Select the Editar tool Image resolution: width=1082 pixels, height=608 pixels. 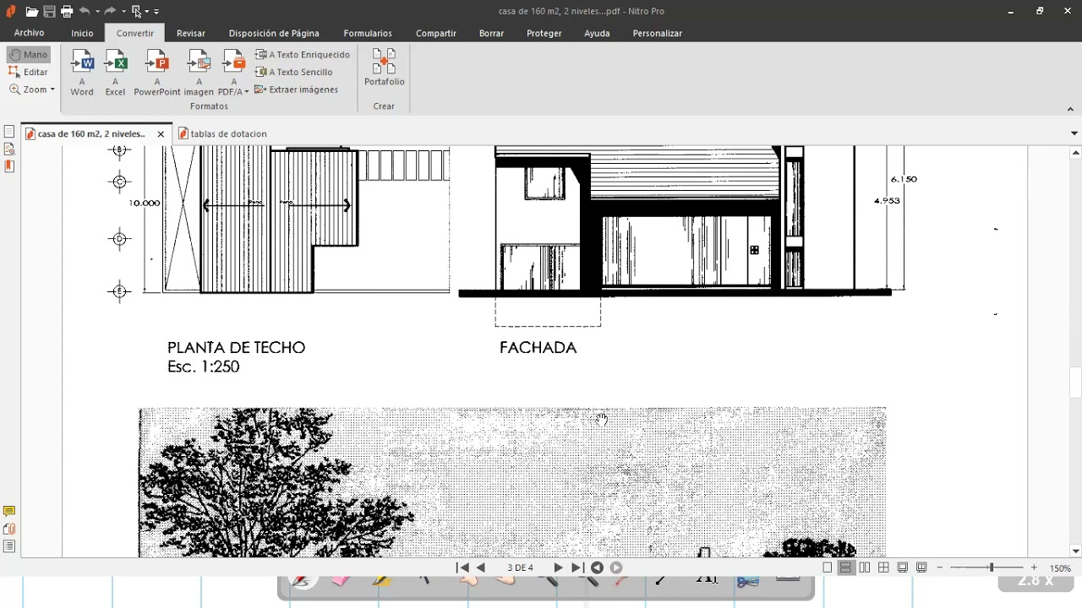[x=29, y=73]
